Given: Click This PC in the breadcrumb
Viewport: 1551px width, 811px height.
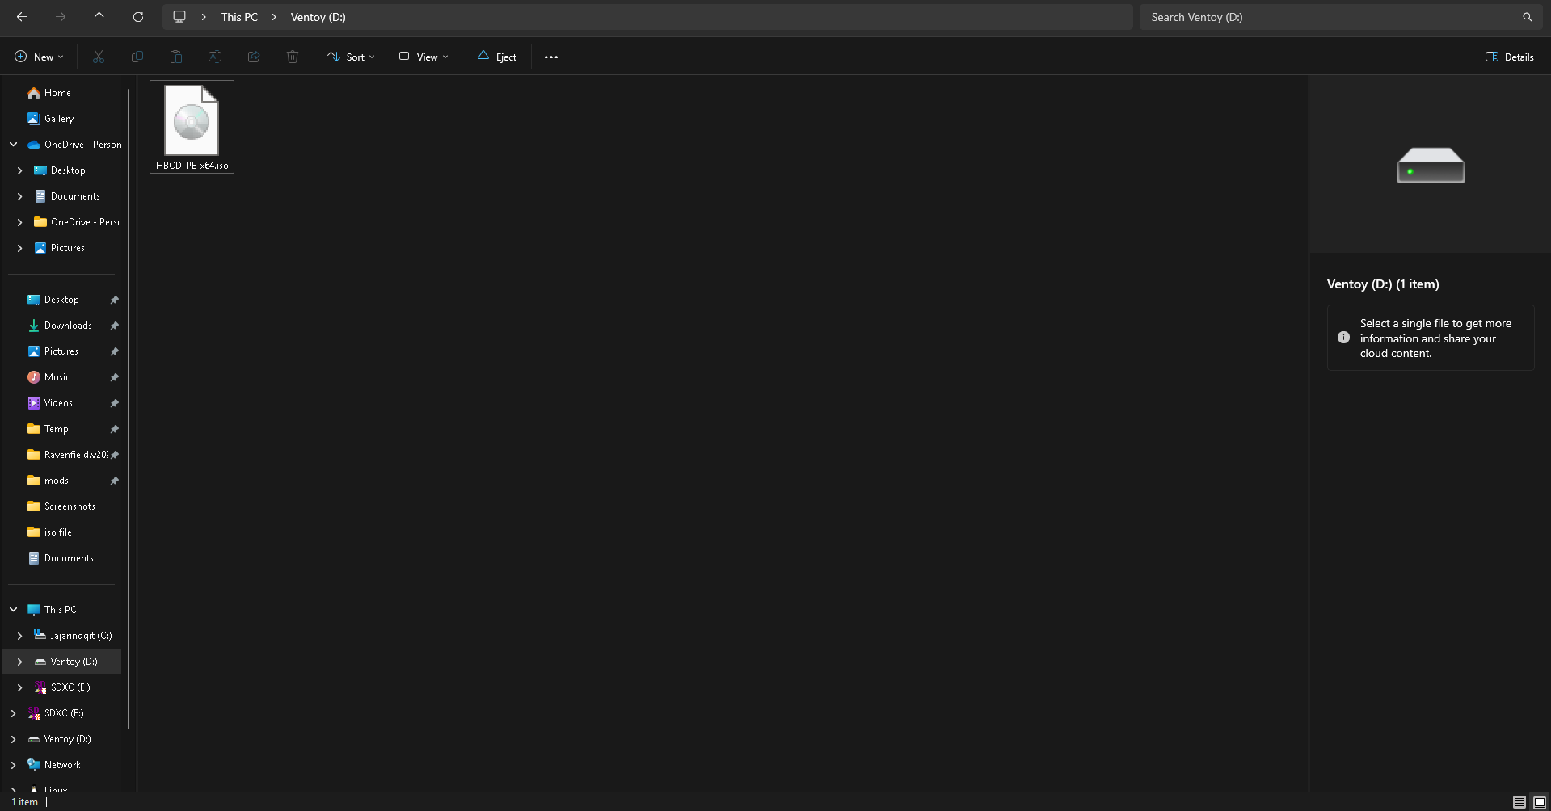Looking at the screenshot, I should click(239, 17).
